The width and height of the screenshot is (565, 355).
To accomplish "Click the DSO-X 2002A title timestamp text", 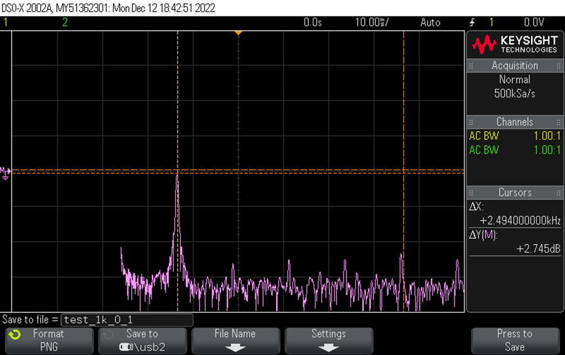I will (108, 8).
